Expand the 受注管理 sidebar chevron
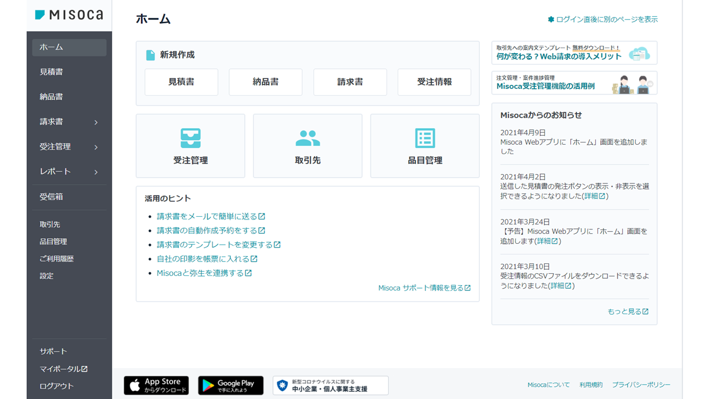The width and height of the screenshot is (710, 399). click(x=96, y=147)
